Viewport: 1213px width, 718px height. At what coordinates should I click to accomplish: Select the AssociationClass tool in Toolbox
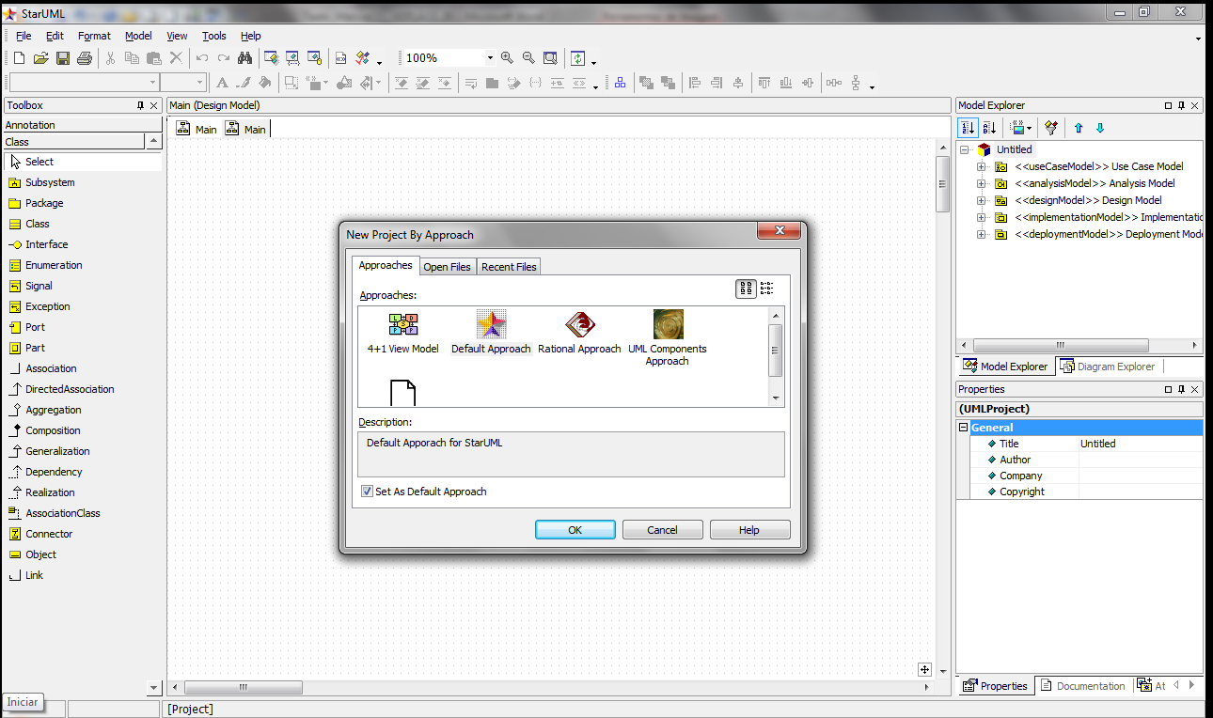[x=62, y=513]
